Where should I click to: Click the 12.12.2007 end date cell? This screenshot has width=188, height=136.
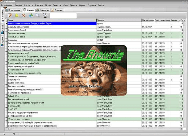tap(162, 33)
